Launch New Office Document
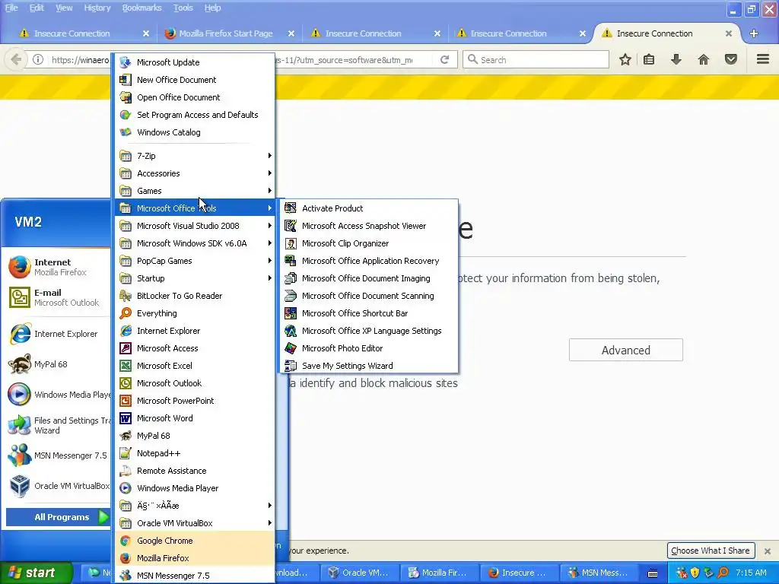The image size is (779, 584). tap(195, 79)
